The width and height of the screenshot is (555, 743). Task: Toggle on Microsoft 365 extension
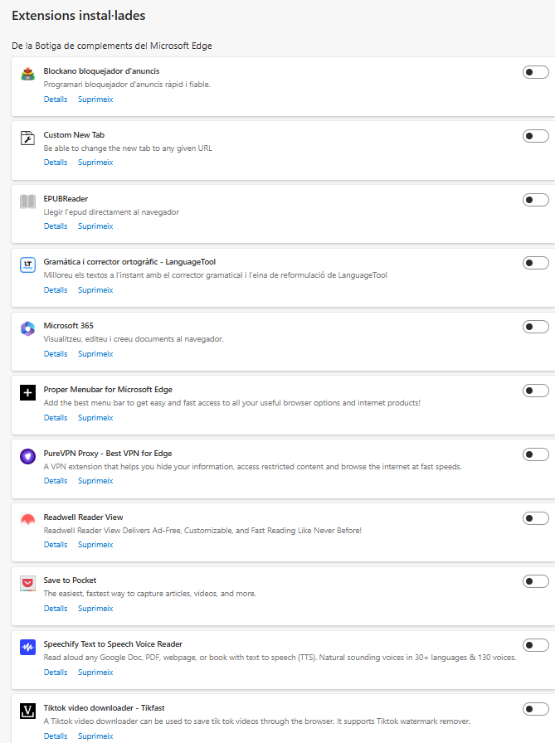[x=535, y=327]
